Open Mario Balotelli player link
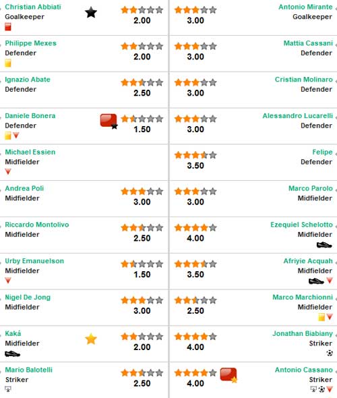The image size is (337, 398). tap(29, 370)
